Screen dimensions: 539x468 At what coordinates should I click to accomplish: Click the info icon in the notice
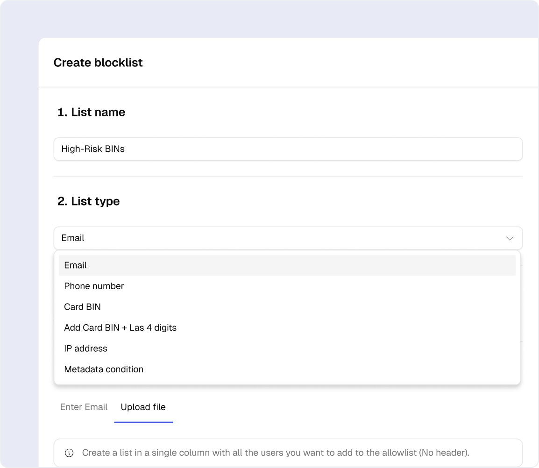point(69,453)
